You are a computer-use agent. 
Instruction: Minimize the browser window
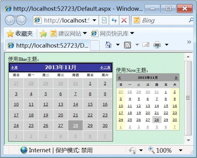point(152,8)
